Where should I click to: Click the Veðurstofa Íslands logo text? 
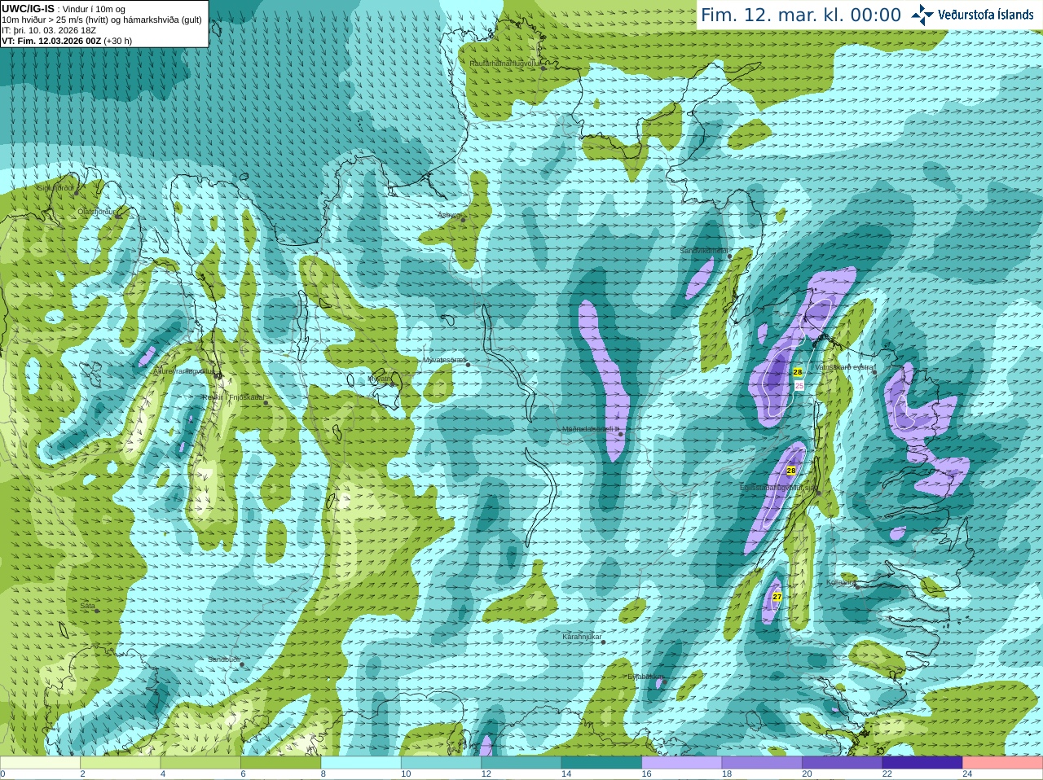click(985, 15)
